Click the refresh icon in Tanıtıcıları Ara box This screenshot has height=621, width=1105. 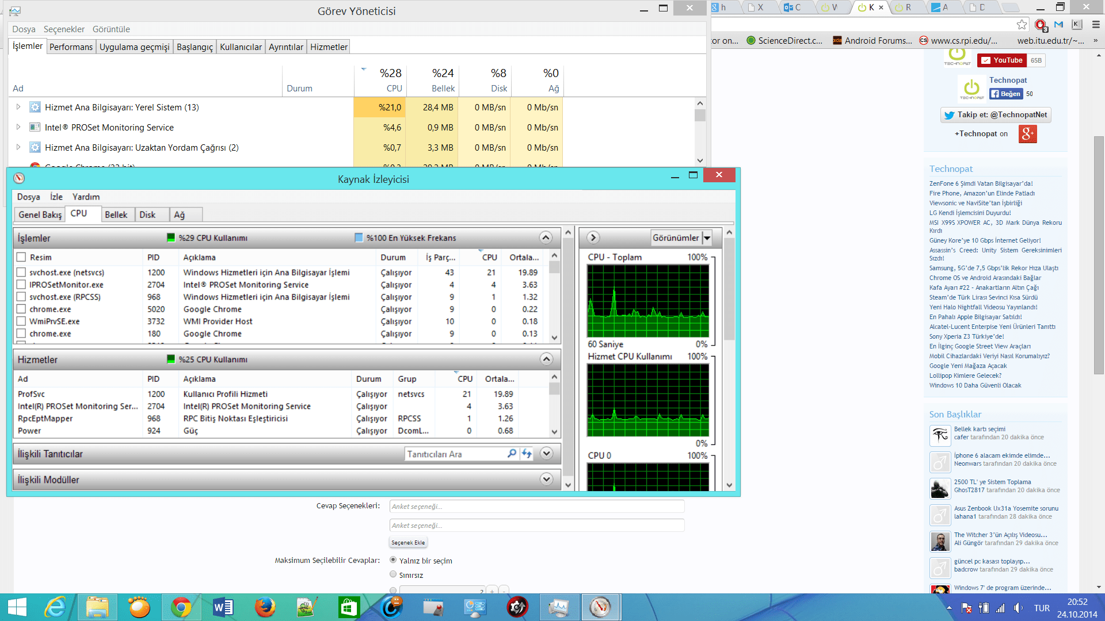pos(527,454)
